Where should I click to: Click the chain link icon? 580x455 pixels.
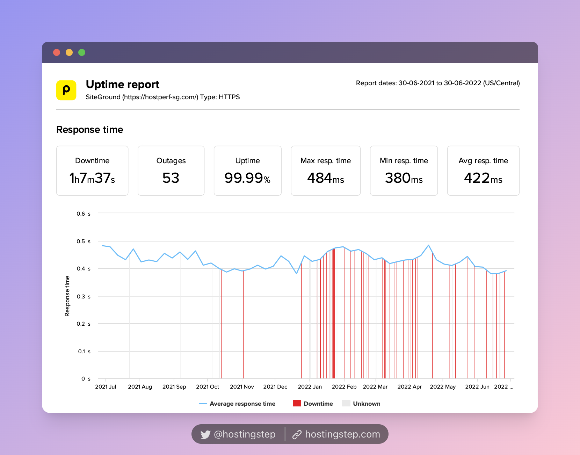(x=297, y=434)
